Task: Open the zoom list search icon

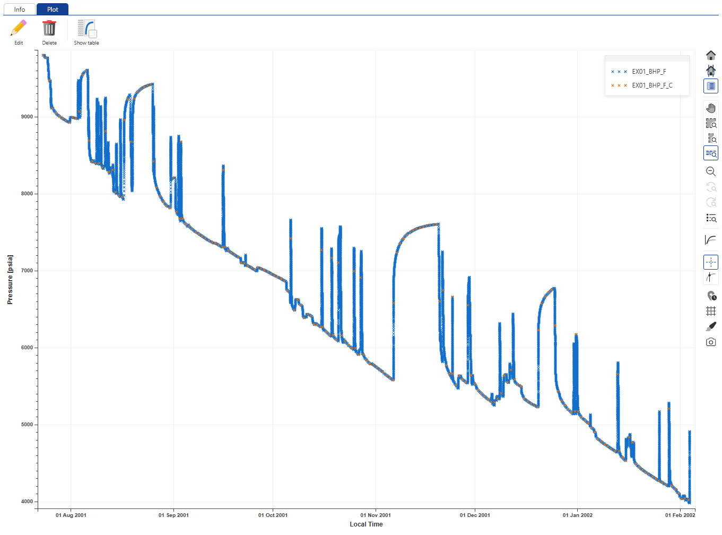Action: (x=711, y=218)
